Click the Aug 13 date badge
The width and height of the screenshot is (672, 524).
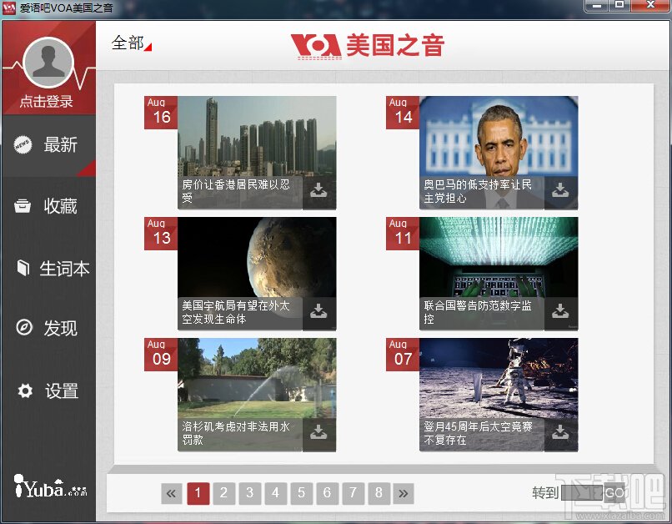[x=161, y=234]
